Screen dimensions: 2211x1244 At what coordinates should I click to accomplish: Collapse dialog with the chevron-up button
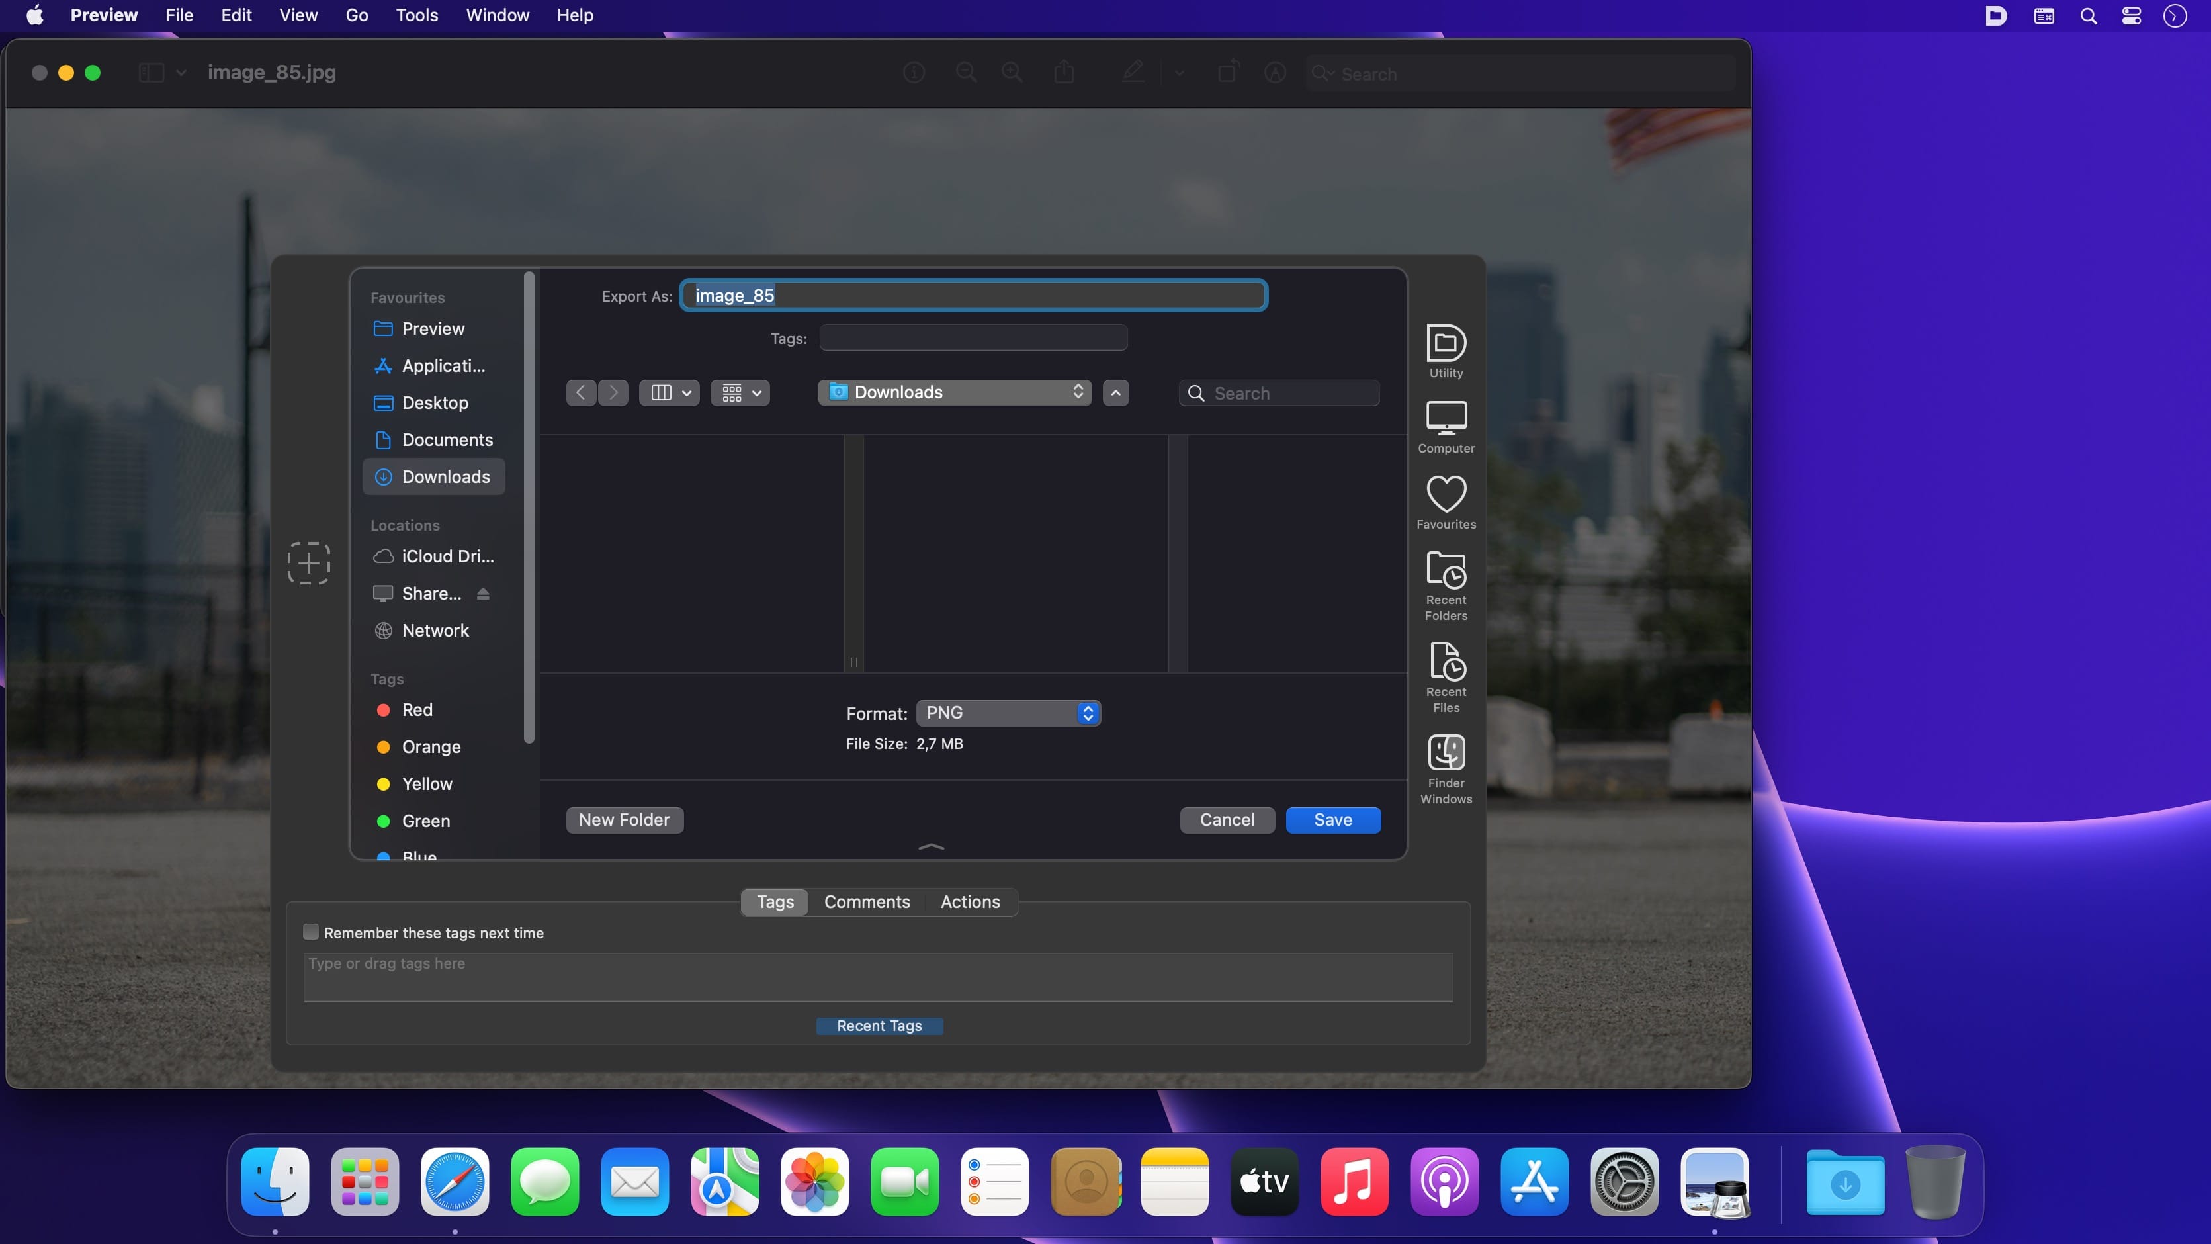pos(1115,392)
